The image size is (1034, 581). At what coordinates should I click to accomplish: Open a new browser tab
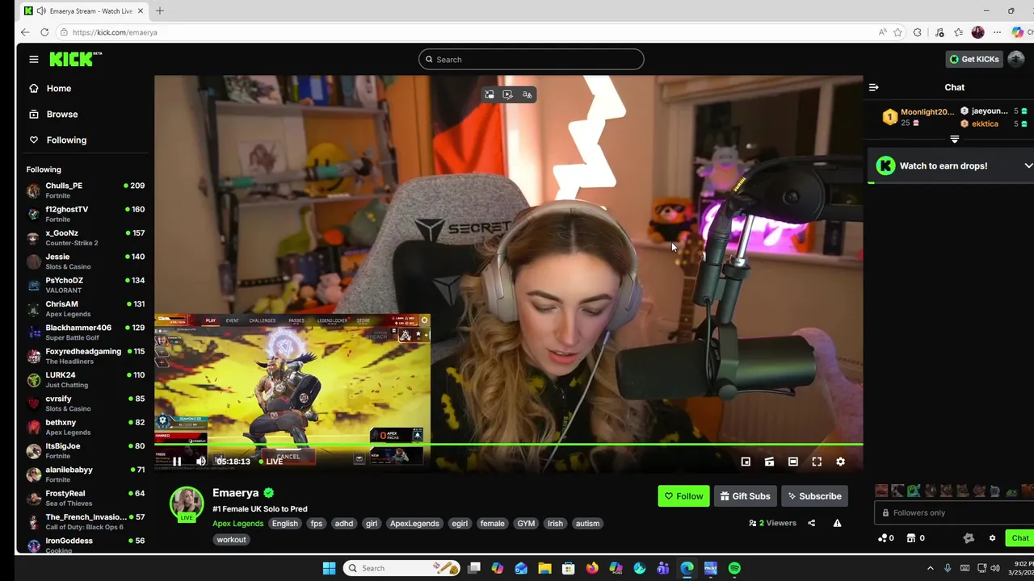point(159,10)
